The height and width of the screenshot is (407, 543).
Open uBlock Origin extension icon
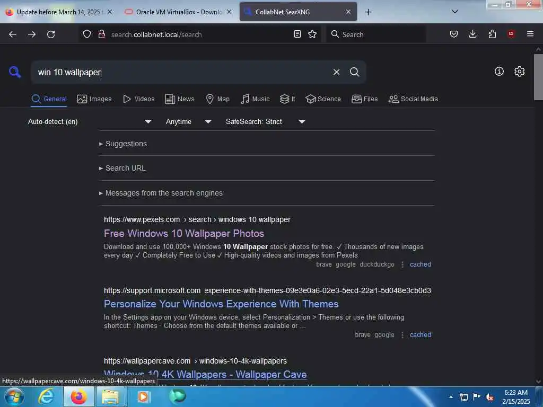pos(511,34)
